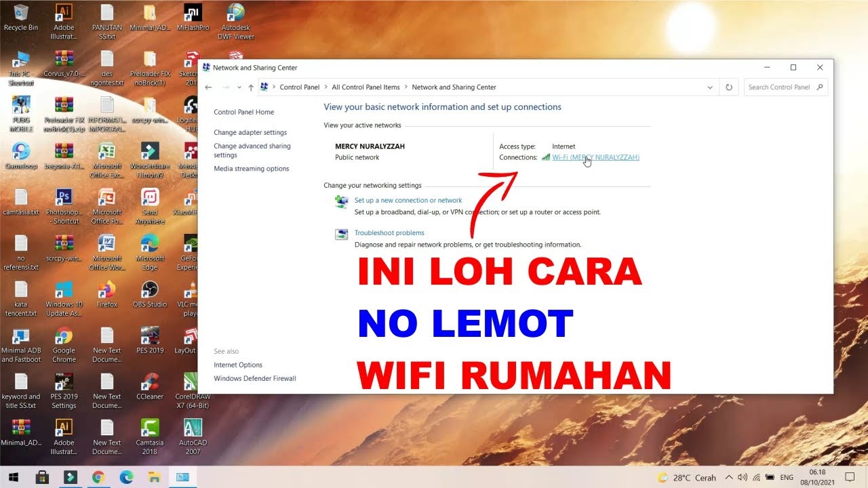
Task: Select All Control Panel Items breadcrumb
Action: coord(366,87)
